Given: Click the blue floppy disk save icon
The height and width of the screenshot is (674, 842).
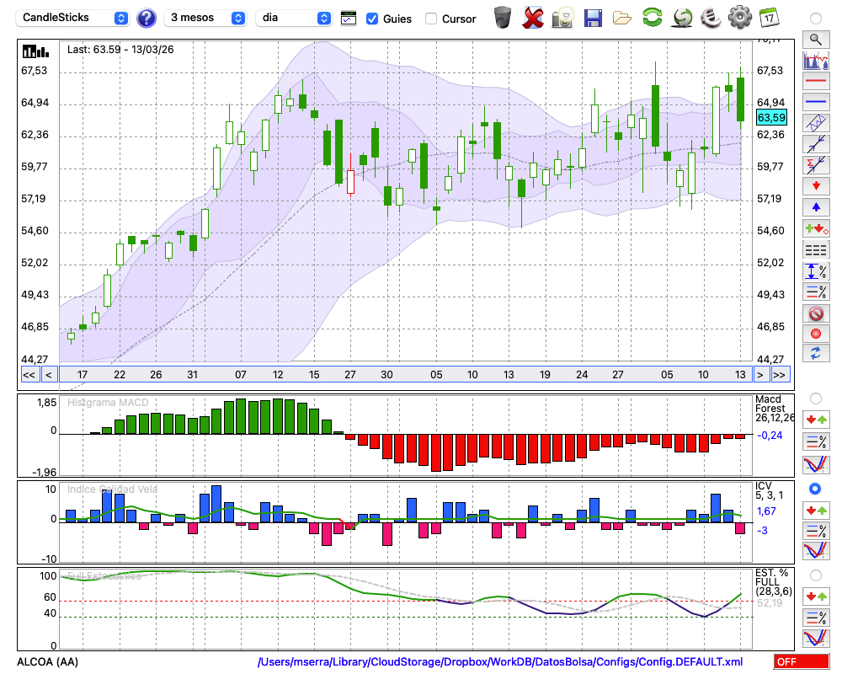Looking at the screenshot, I should 593,18.
